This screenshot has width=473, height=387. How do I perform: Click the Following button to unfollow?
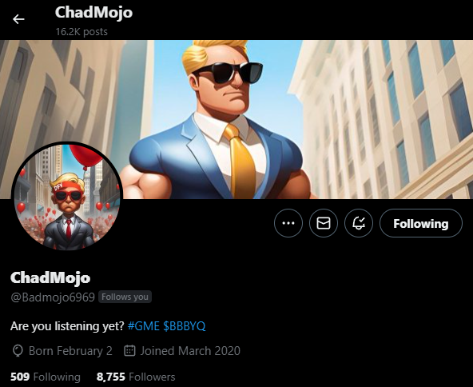pos(421,223)
